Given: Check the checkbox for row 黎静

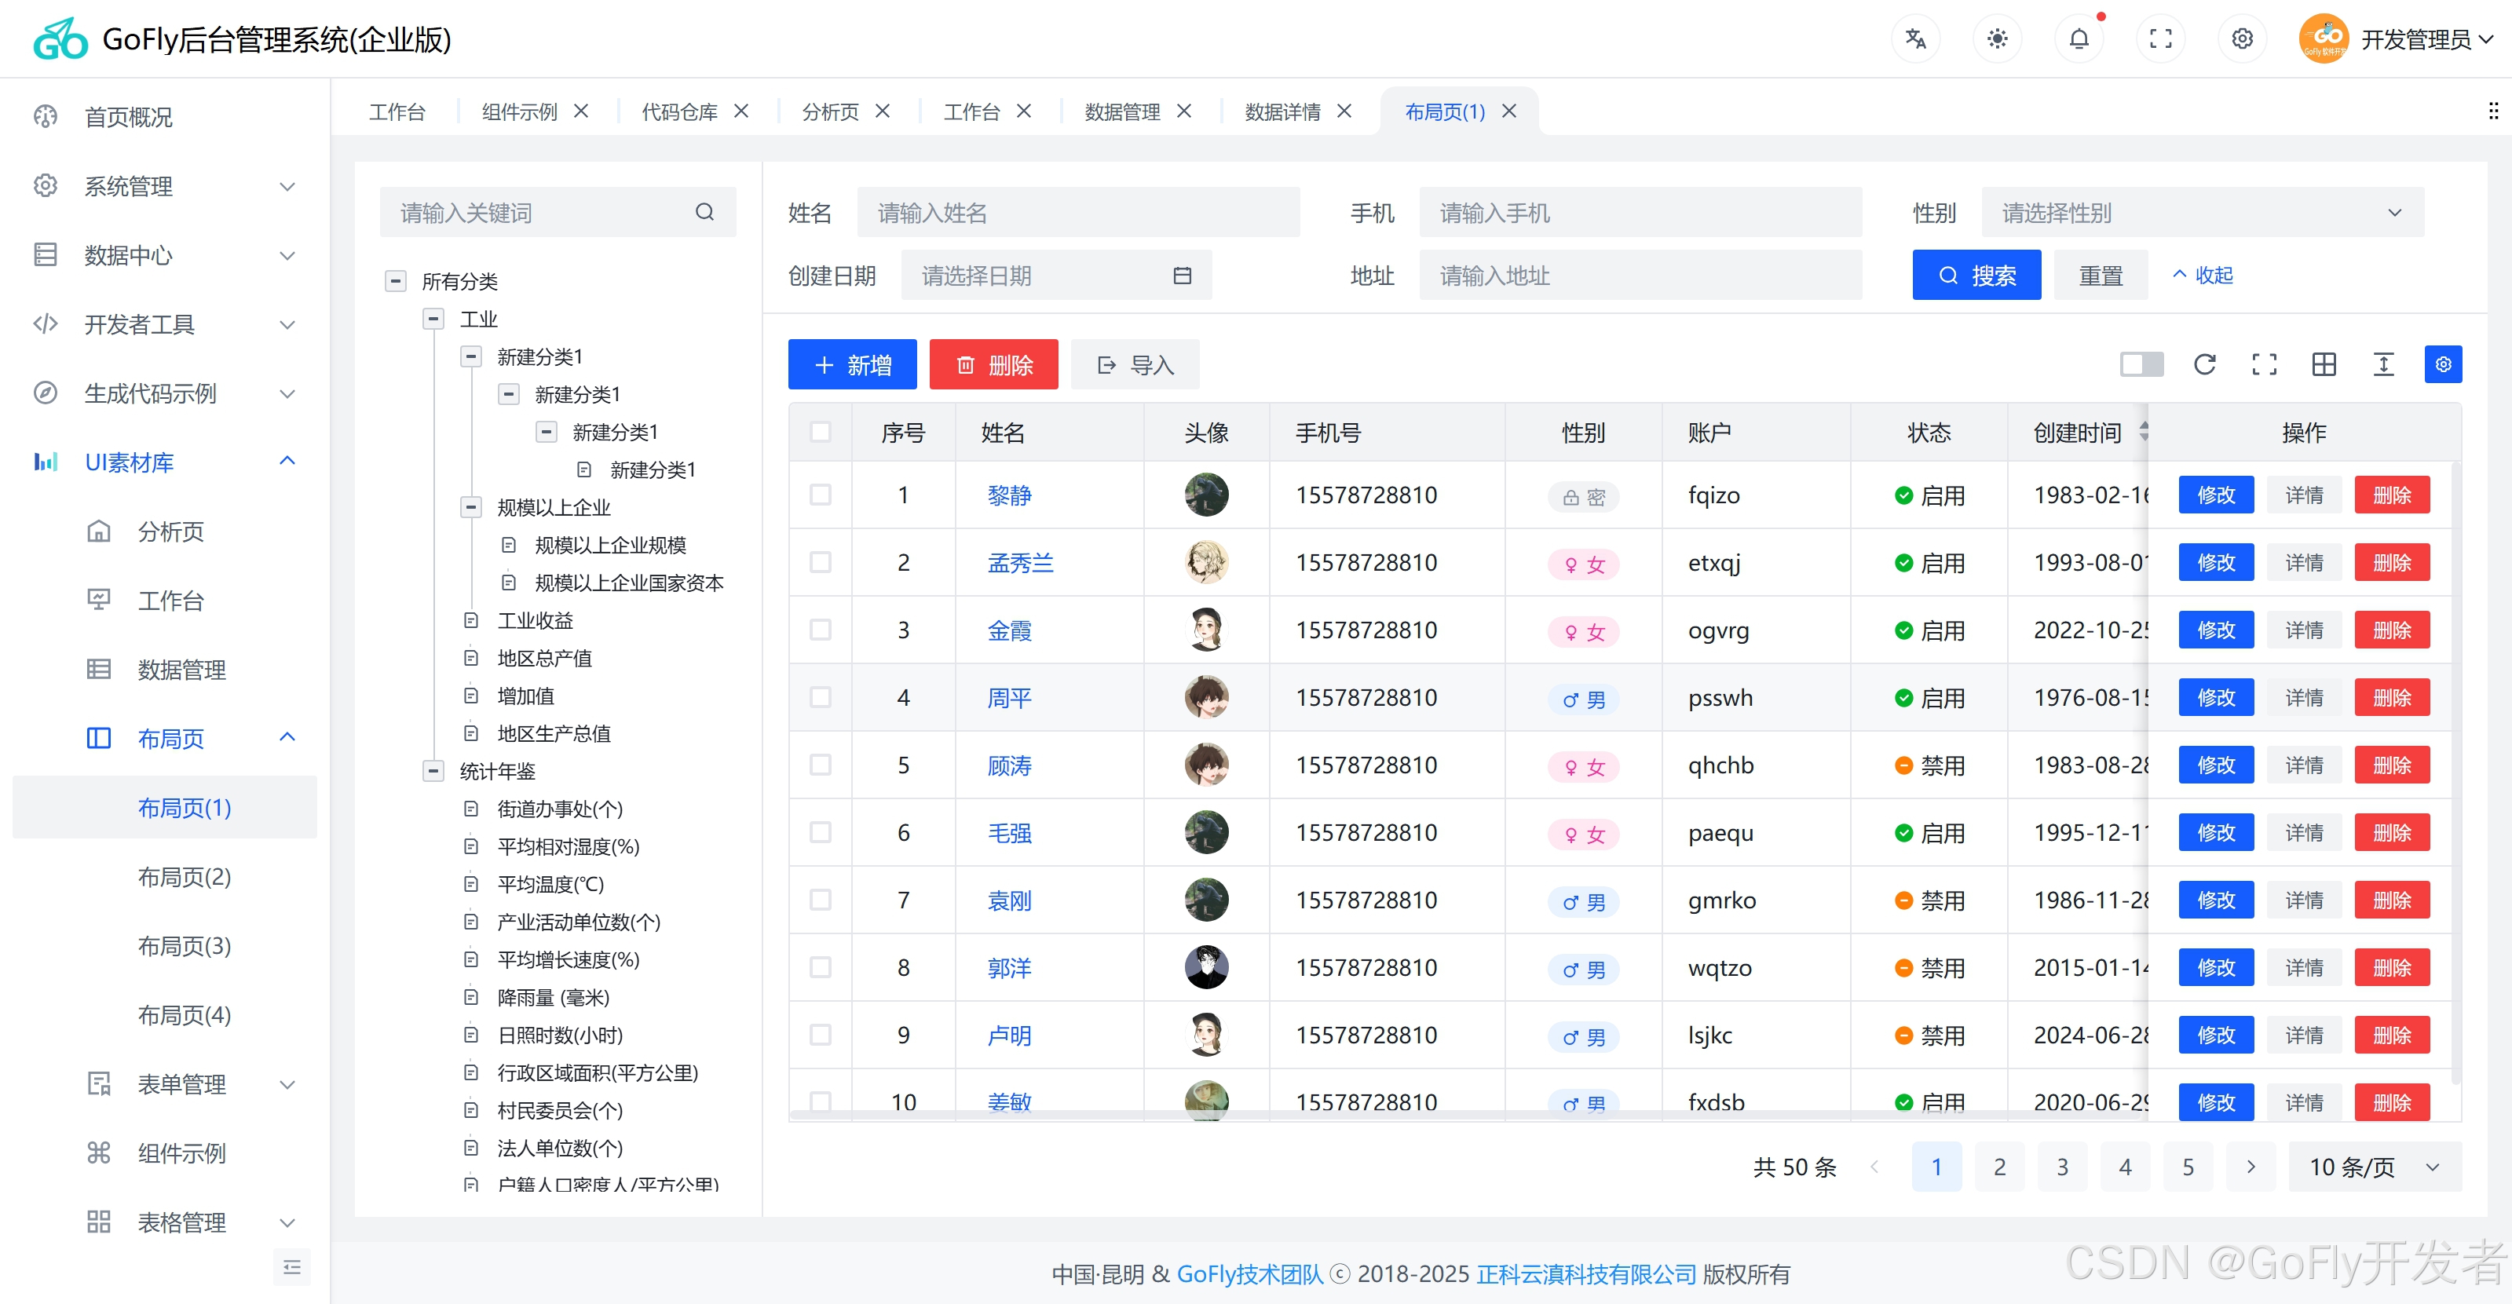Looking at the screenshot, I should [820, 495].
